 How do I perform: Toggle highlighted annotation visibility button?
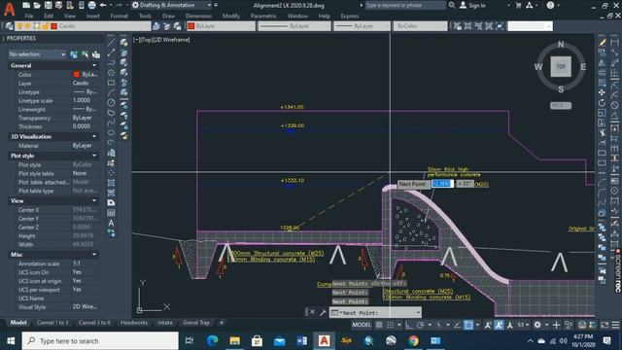[499, 325]
